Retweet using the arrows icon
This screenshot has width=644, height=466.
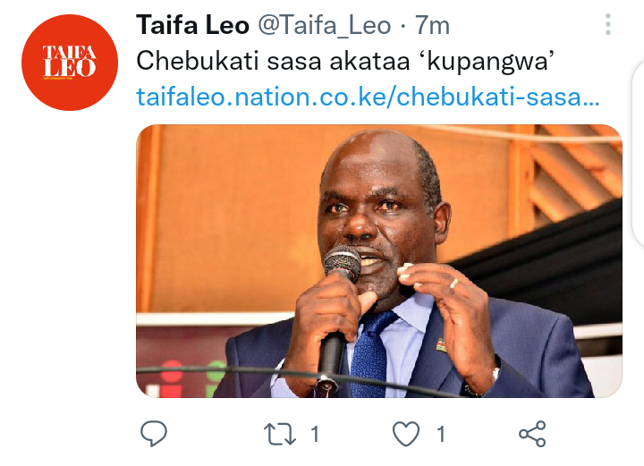[x=279, y=434]
